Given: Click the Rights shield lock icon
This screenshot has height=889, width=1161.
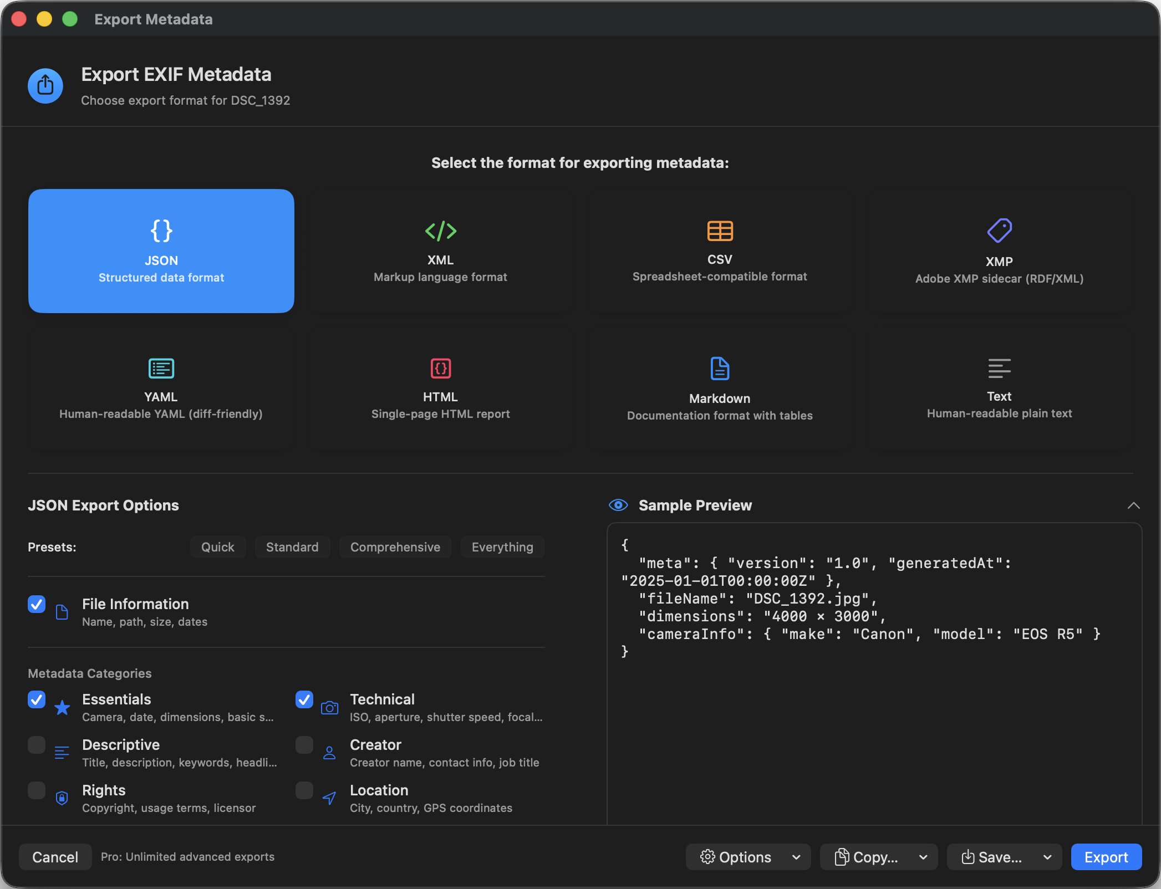Looking at the screenshot, I should [x=62, y=798].
